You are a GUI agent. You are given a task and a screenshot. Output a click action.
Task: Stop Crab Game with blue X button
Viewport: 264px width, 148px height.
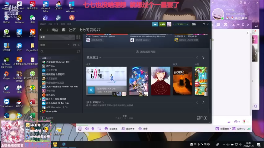click(91, 90)
